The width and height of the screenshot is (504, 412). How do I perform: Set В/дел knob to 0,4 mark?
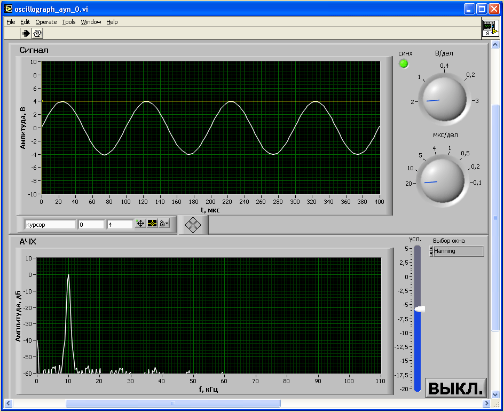point(444,66)
